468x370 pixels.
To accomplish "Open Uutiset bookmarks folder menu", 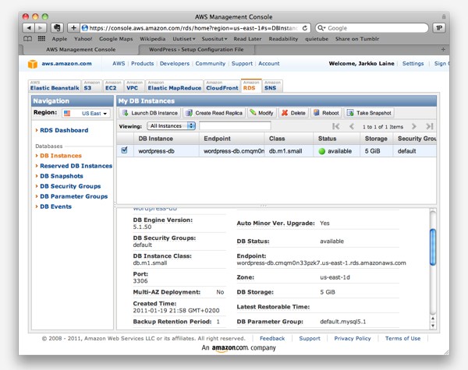I will tap(184, 39).
